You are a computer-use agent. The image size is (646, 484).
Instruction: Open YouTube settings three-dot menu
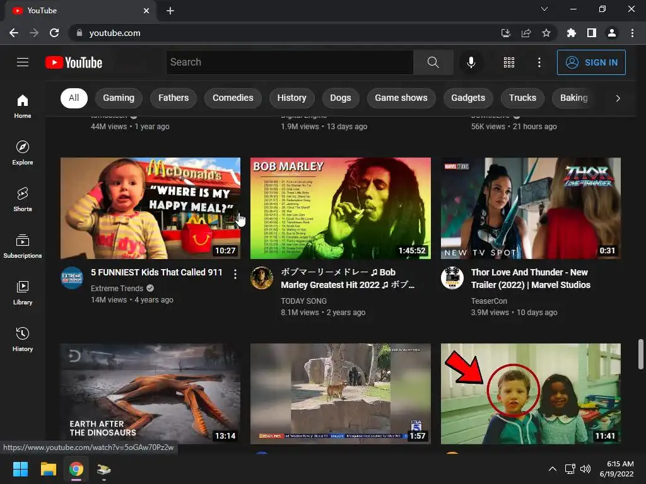pos(539,62)
